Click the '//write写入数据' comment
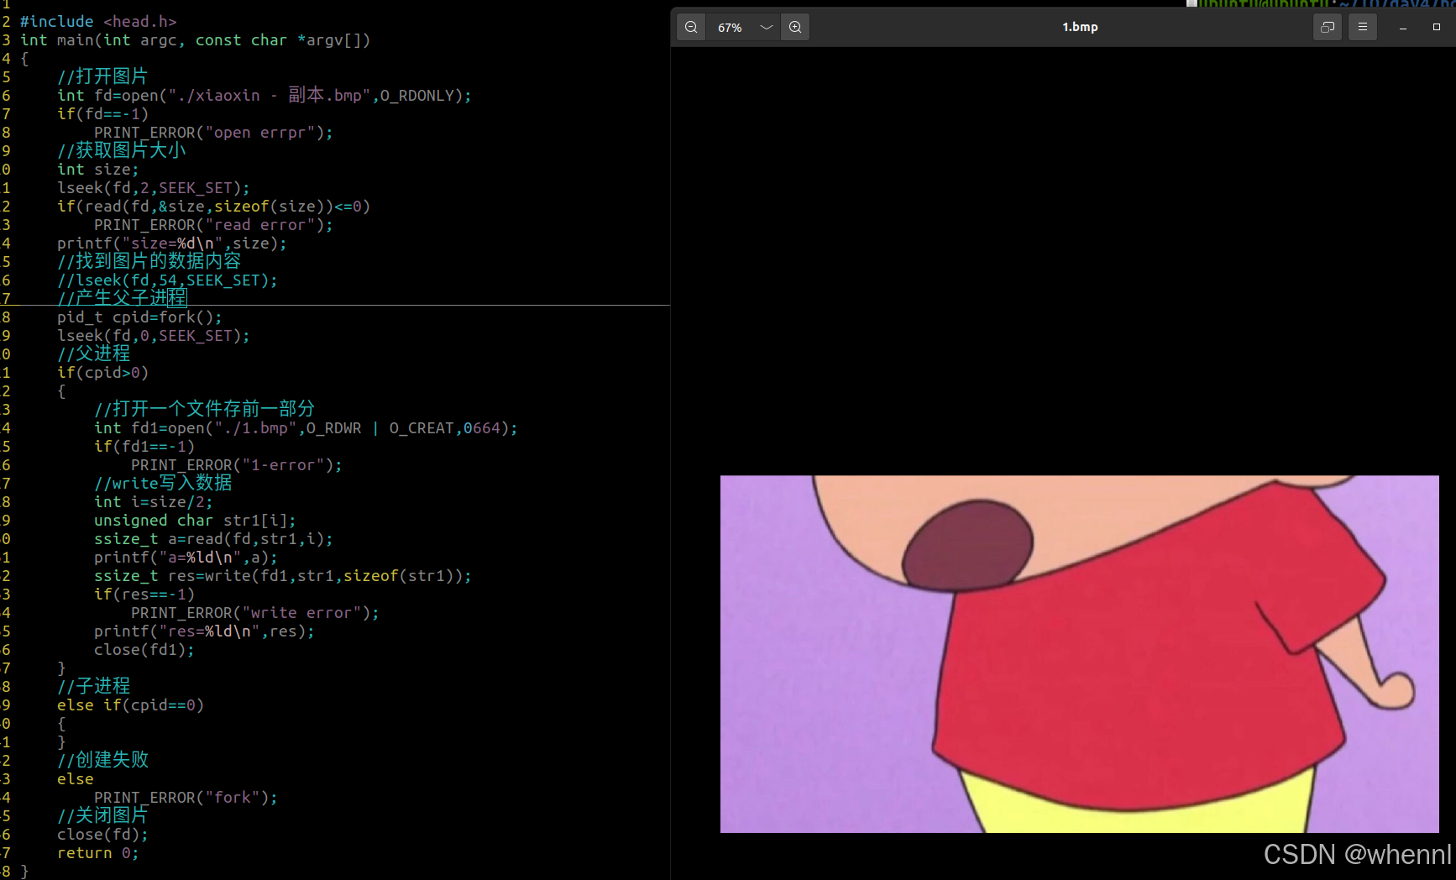The height and width of the screenshot is (880, 1456). tap(163, 483)
